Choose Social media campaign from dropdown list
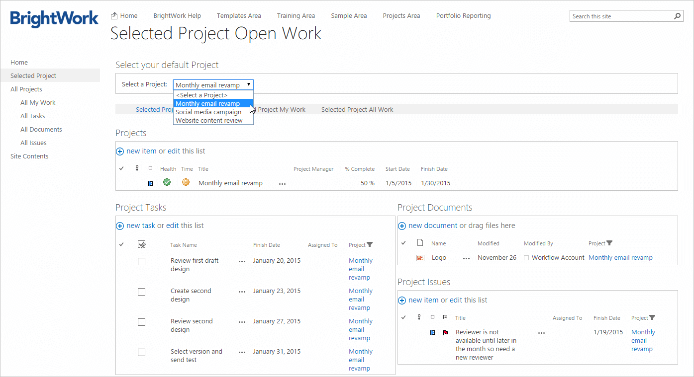The width and height of the screenshot is (694, 377). 208,112
